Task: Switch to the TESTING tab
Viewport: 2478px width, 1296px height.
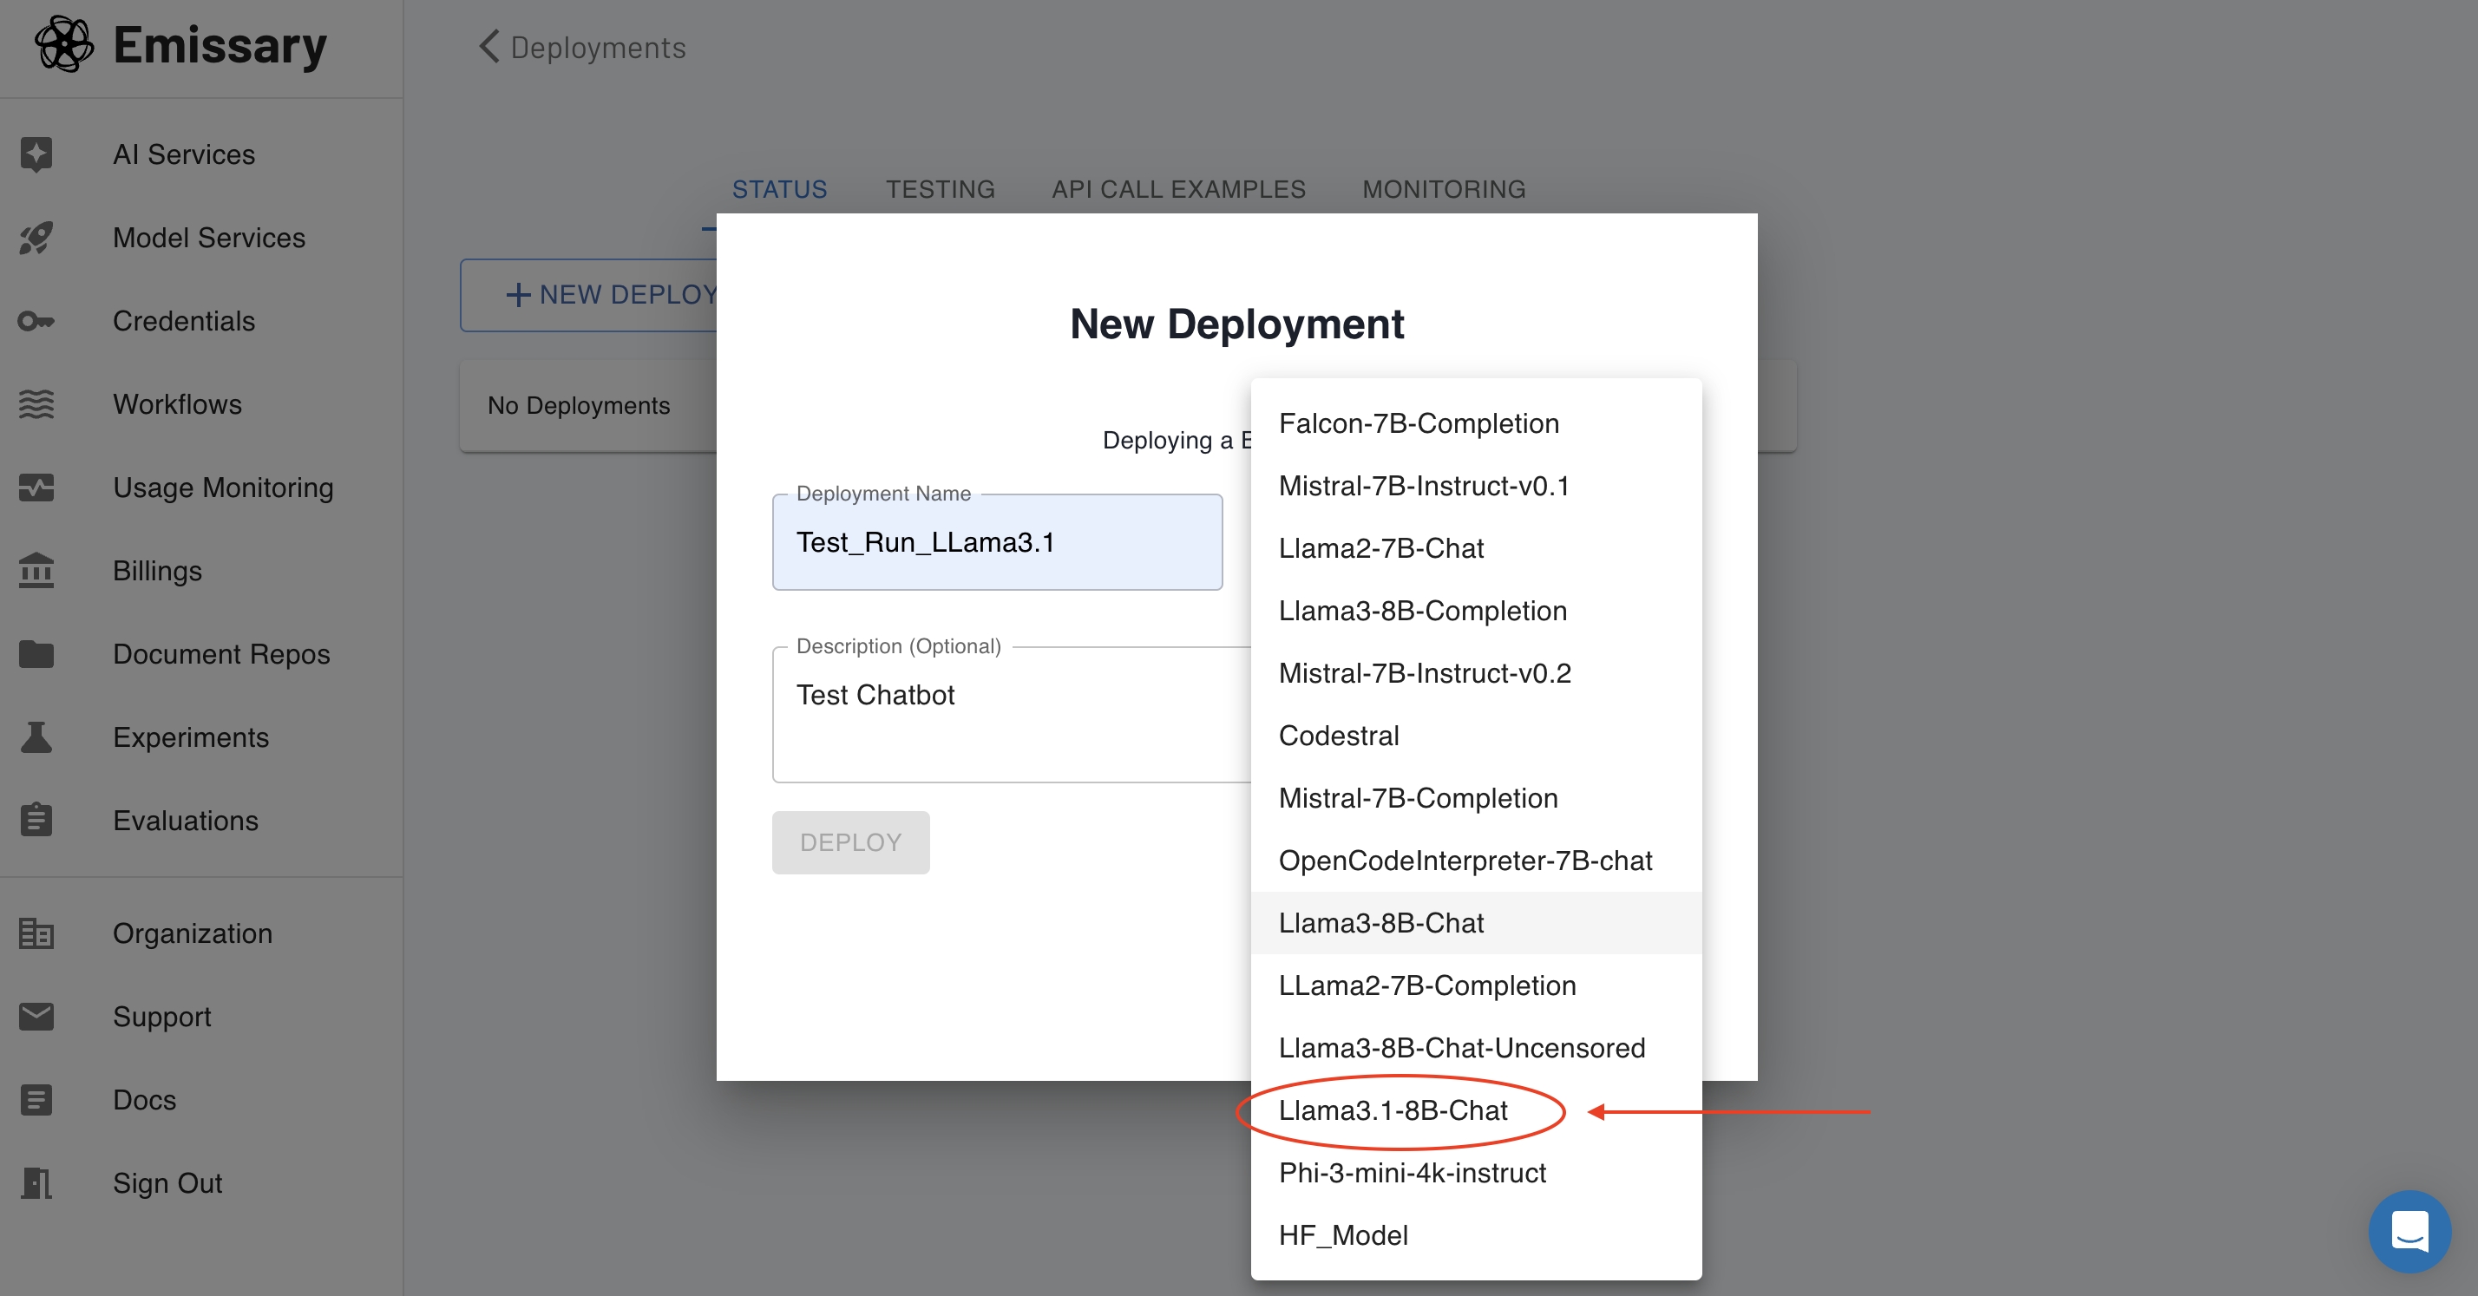Action: 940,189
